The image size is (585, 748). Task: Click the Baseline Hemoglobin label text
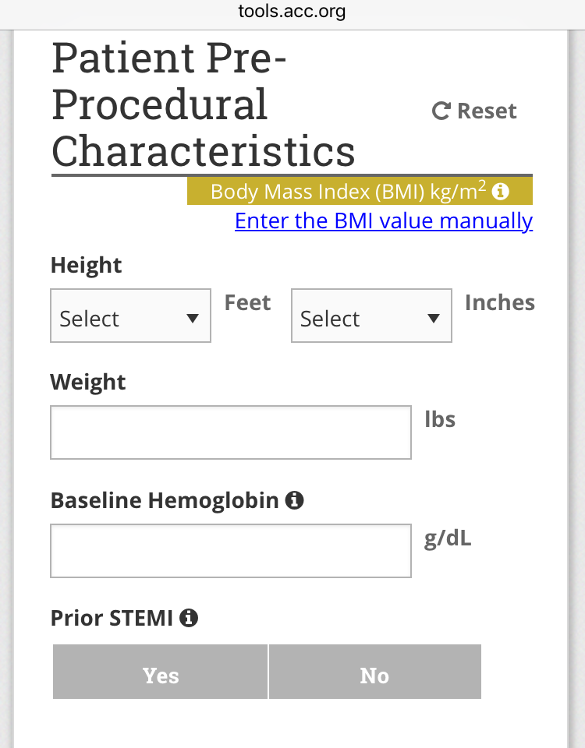164,500
